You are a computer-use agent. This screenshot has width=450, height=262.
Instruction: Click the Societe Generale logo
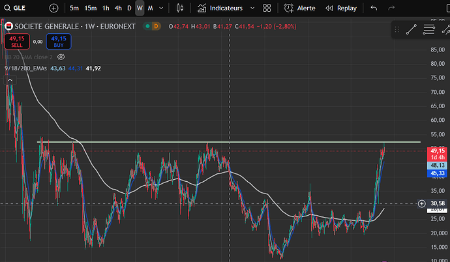pyautogui.click(x=9, y=26)
